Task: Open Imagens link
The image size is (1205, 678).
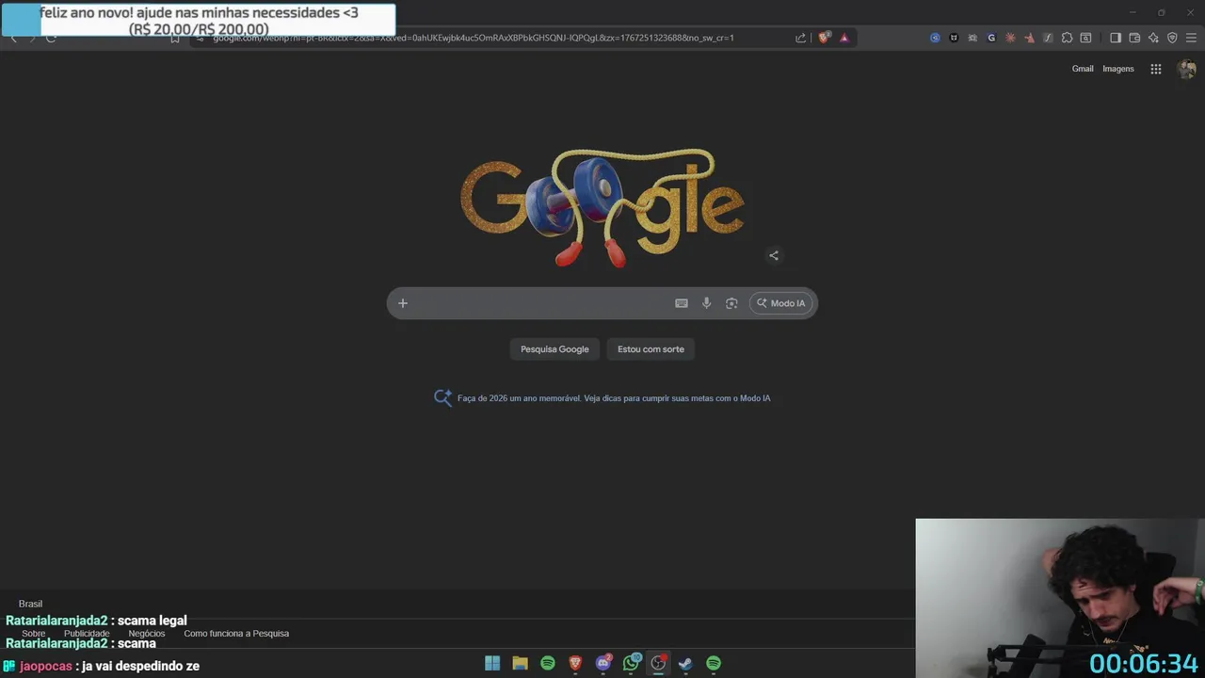Action: click(x=1118, y=69)
